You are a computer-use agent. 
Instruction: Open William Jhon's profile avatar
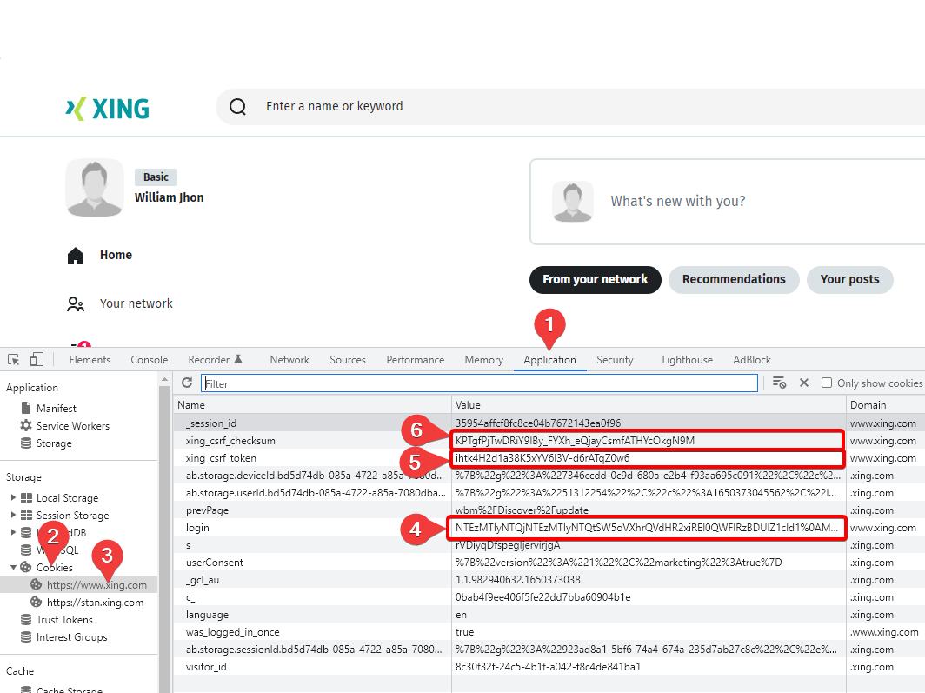[x=95, y=188]
